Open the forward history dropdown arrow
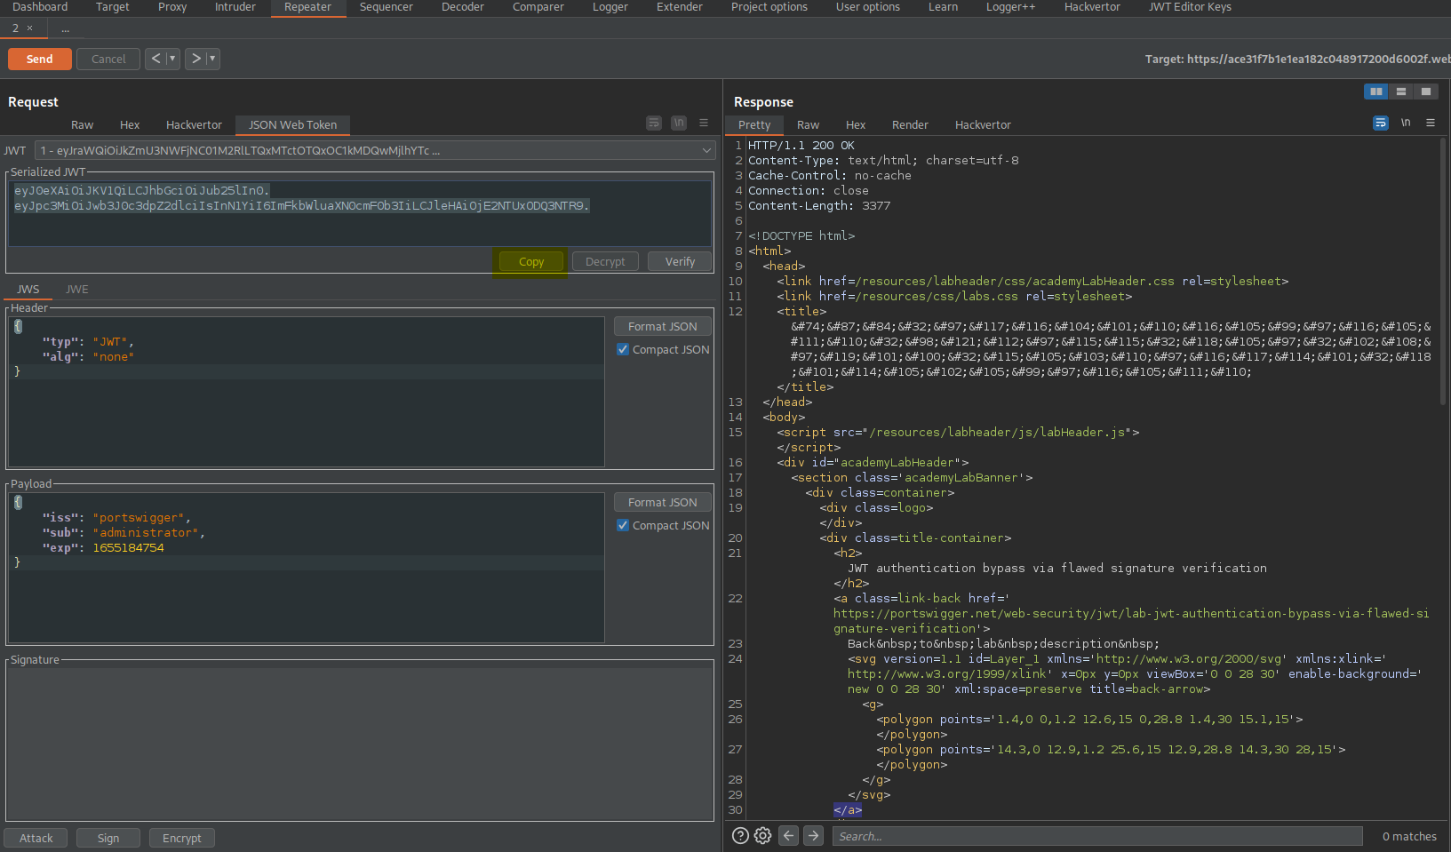 (212, 59)
